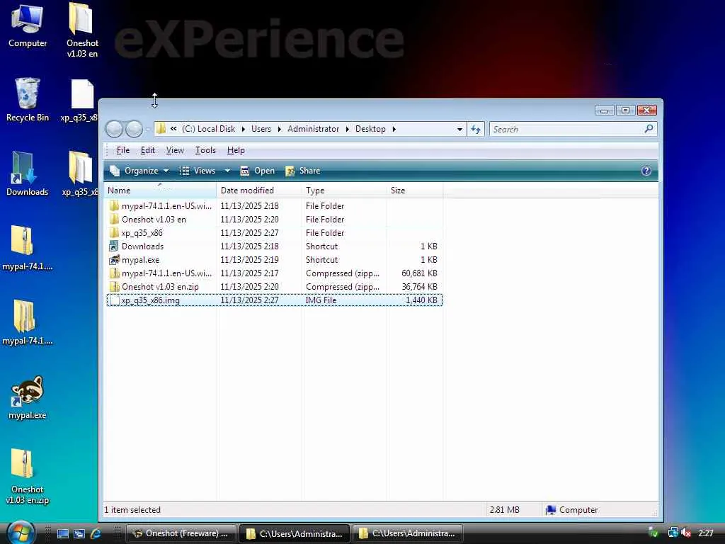Click the Forward navigation button
The width and height of the screenshot is (725, 544).
134,129
